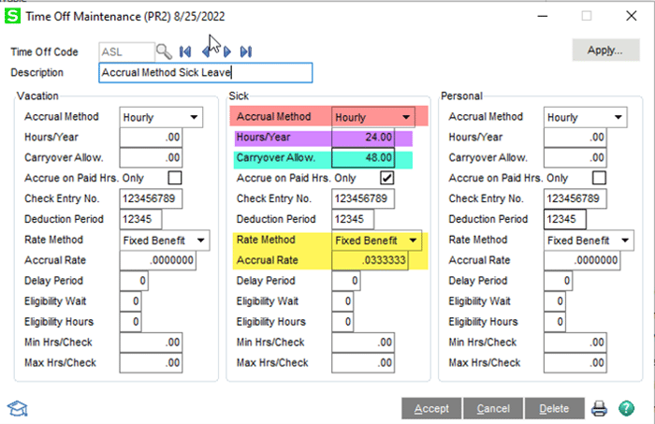Click the Description text field
The height and width of the screenshot is (424, 655).
[x=205, y=73]
